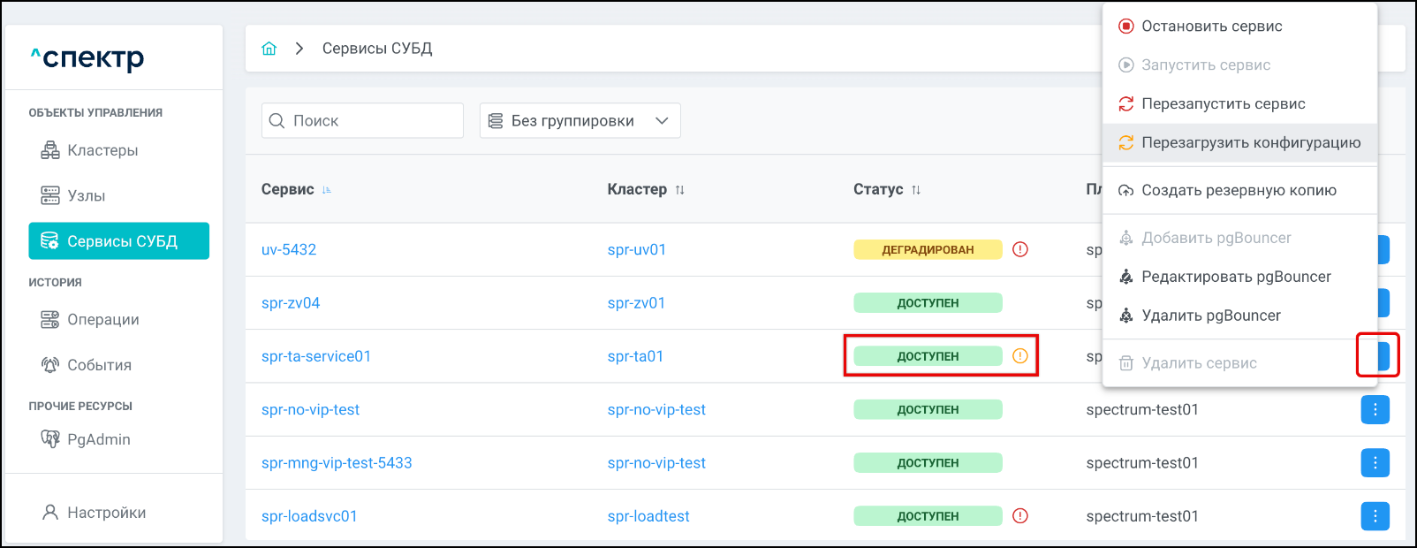This screenshot has width=1417, height=548.
Task: Click the red warning icon on spr-loadsvc01 row
Action: click(x=1019, y=516)
